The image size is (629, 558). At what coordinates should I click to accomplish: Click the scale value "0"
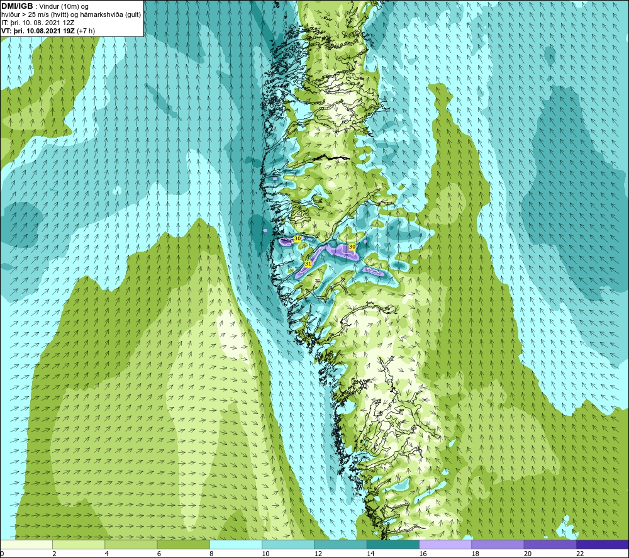[x=3, y=554]
